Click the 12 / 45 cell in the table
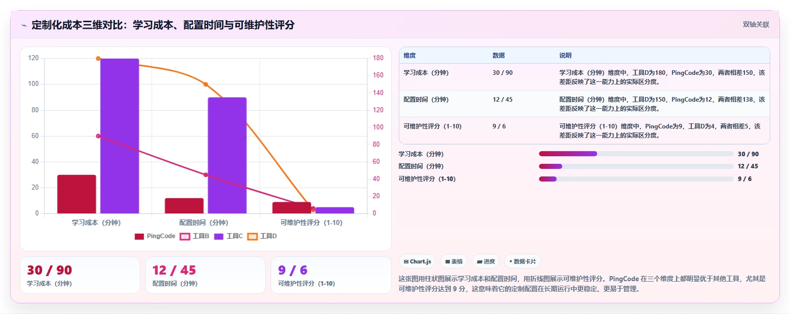790x314 pixels. (503, 100)
